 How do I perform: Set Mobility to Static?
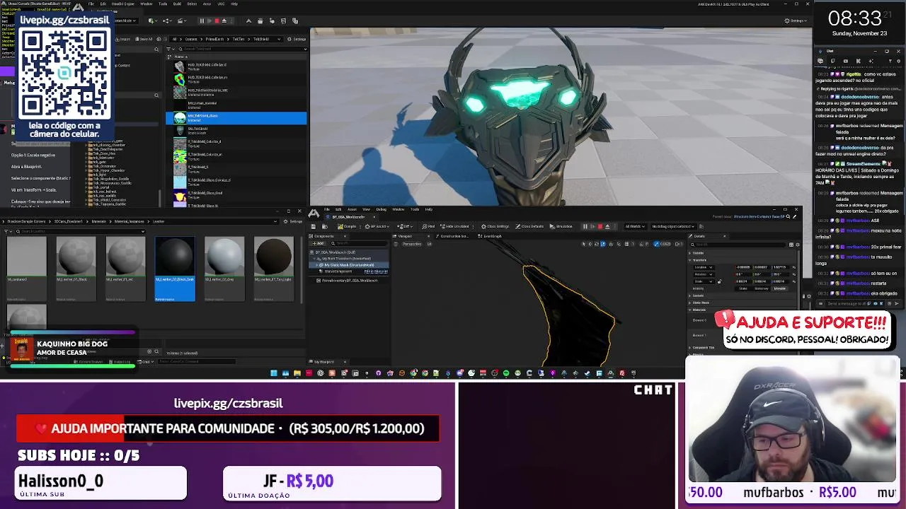coord(742,288)
